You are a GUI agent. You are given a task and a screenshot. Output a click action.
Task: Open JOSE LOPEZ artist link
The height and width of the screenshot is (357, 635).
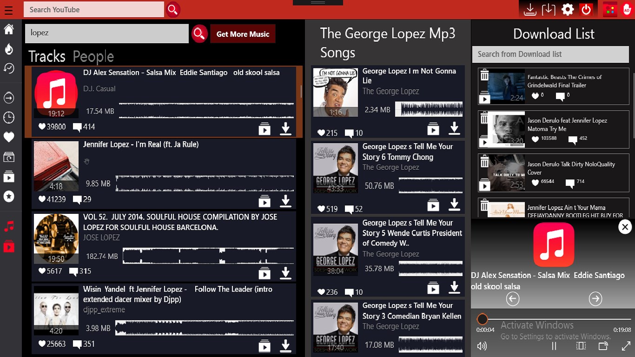pos(101,238)
